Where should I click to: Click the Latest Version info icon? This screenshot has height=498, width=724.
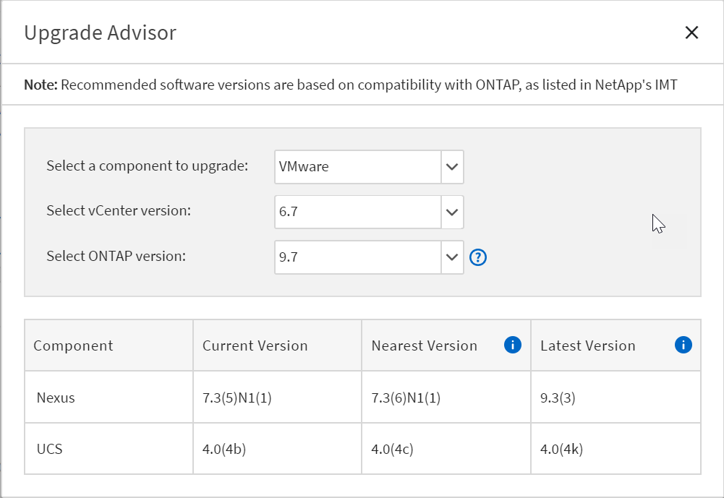[x=683, y=345]
